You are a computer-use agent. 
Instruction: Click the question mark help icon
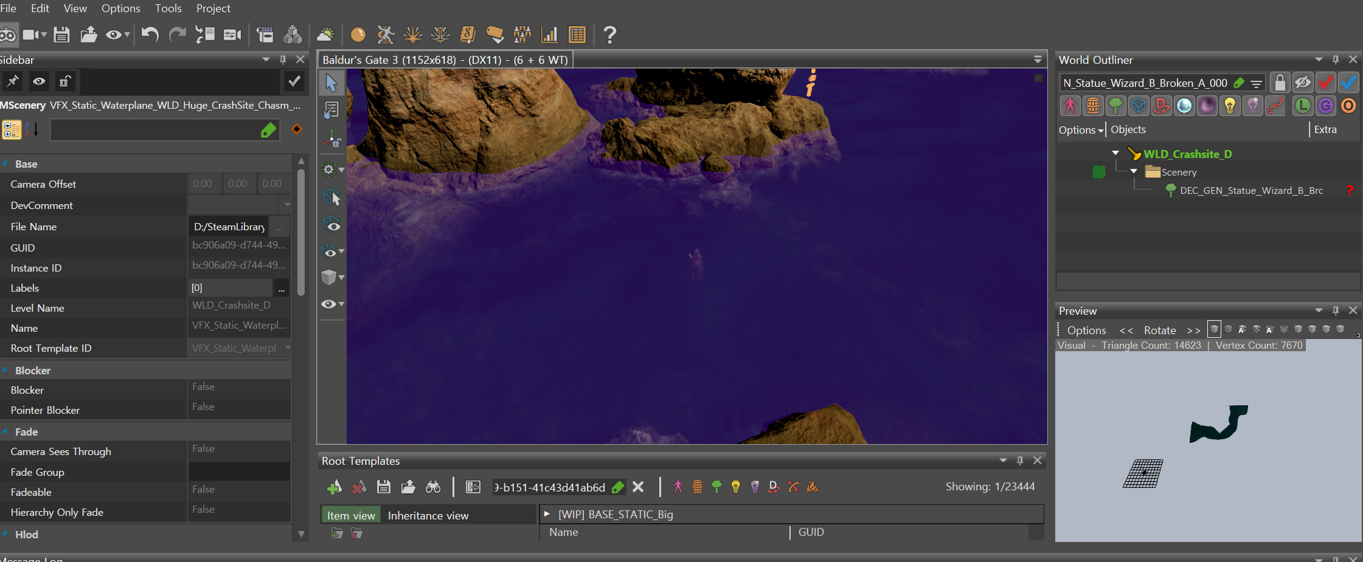point(609,35)
